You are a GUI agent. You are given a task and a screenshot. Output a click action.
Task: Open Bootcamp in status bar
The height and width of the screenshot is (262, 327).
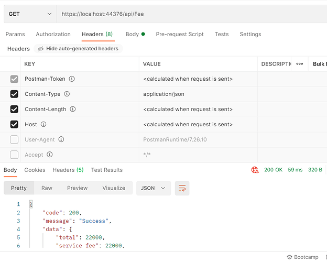pos(302,257)
